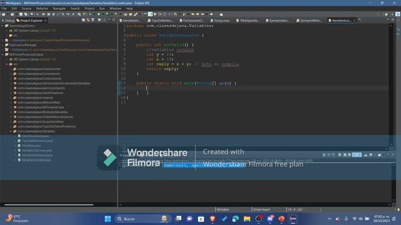
Task: Open Brave browser from taskbar
Action: tap(212, 219)
